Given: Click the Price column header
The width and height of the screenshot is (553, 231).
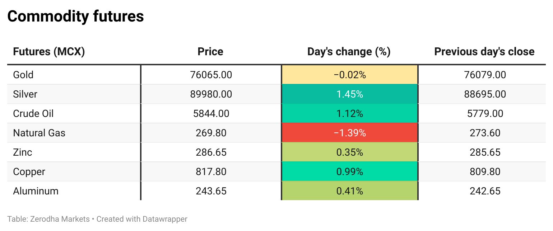Looking at the screenshot, I should pos(210,52).
